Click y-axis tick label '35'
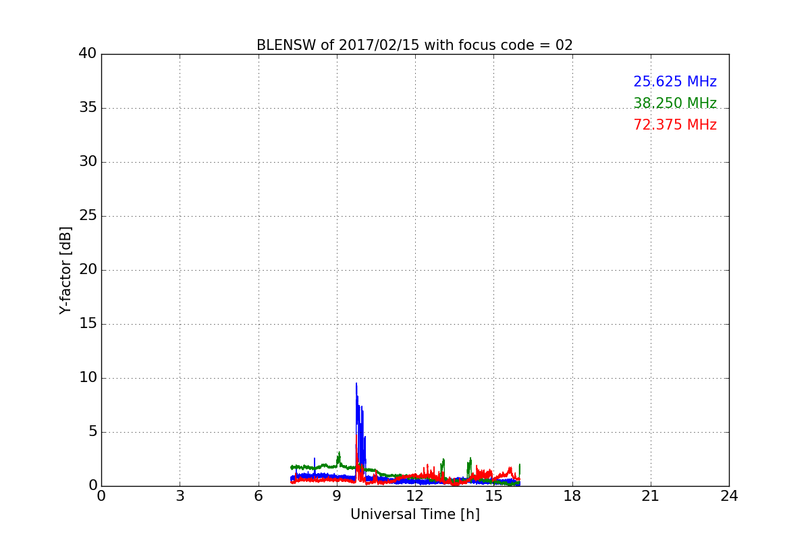 [x=88, y=108]
